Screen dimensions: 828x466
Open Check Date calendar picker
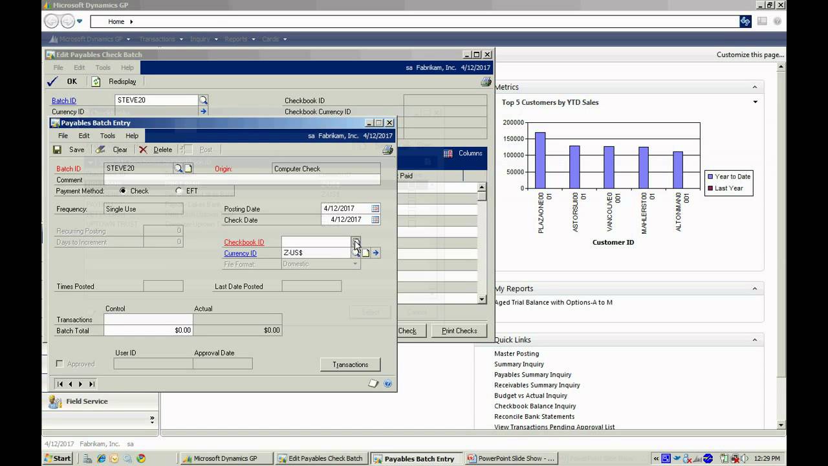tap(375, 219)
